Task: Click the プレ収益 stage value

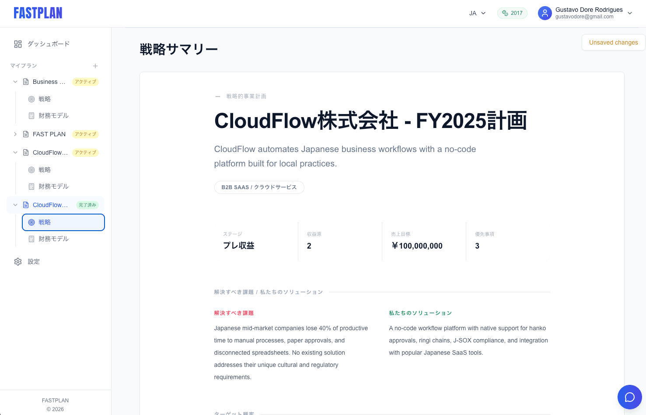Action: (239, 246)
